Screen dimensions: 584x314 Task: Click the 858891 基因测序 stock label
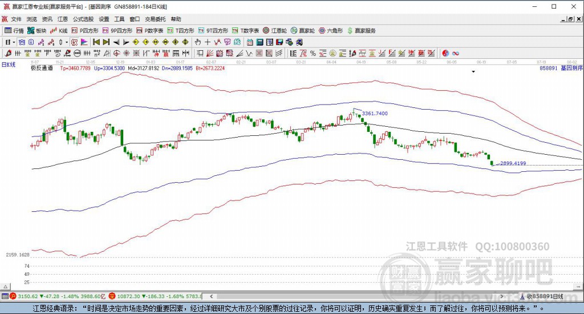click(x=561, y=69)
